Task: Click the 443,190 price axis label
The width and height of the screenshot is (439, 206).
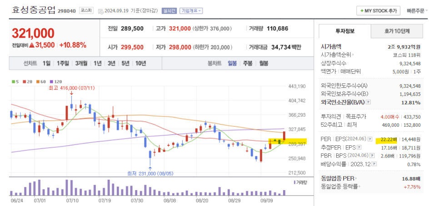Action: click(297, 86)
